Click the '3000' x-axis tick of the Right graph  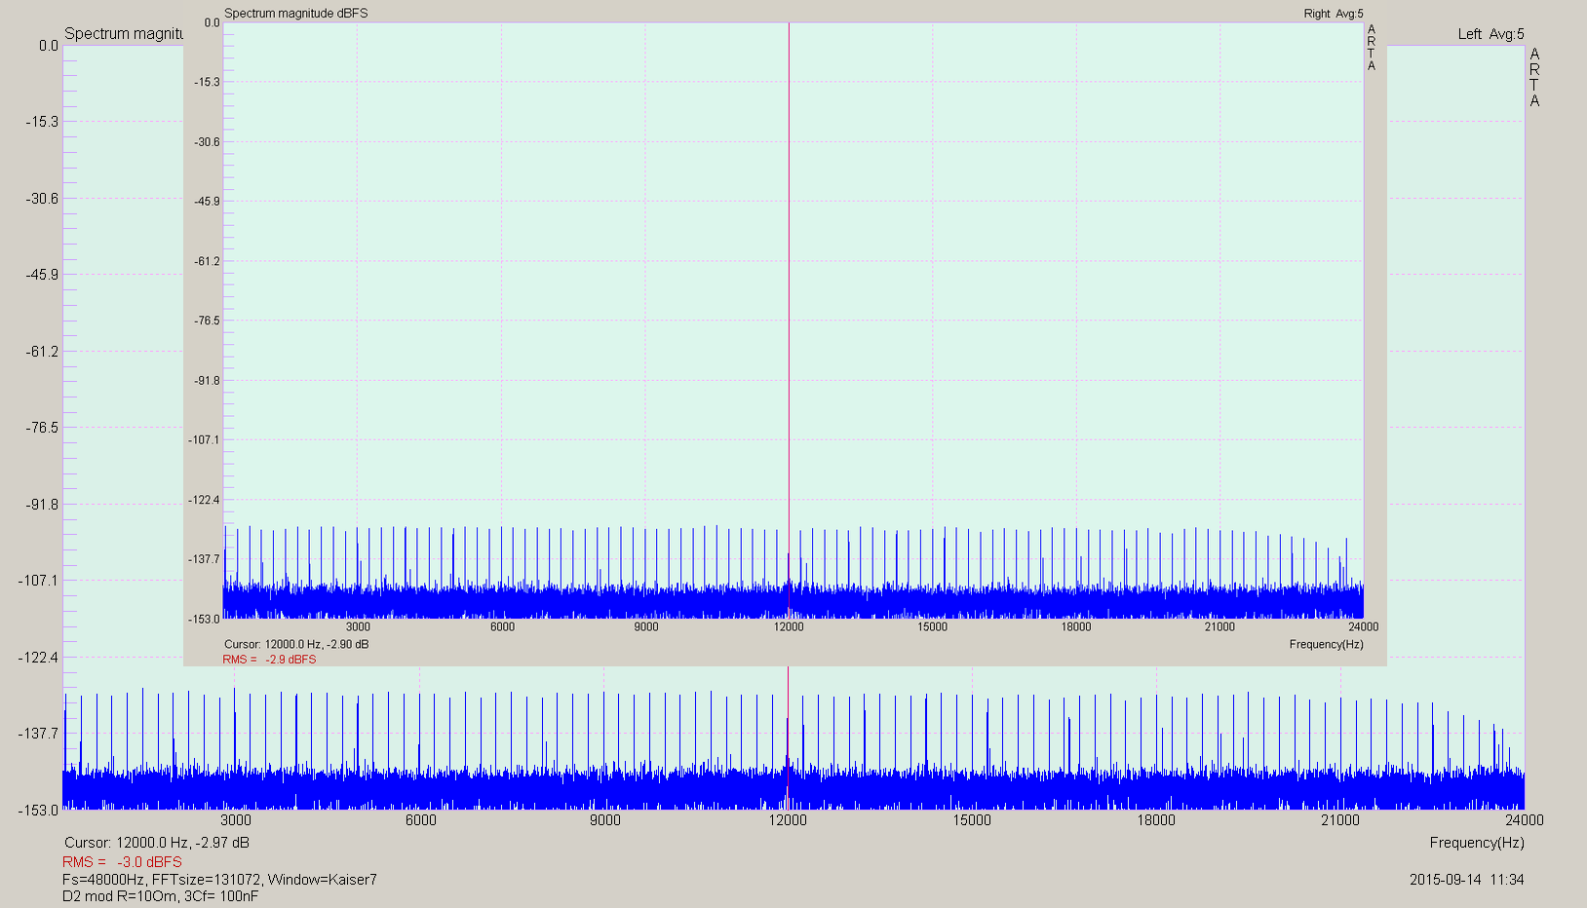click(x=358, y=626)
